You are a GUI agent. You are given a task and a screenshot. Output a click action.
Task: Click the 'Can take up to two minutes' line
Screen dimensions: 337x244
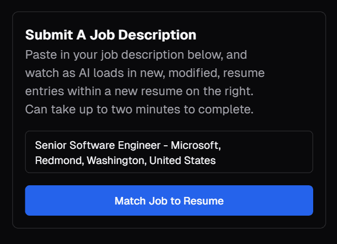(139, 109)
